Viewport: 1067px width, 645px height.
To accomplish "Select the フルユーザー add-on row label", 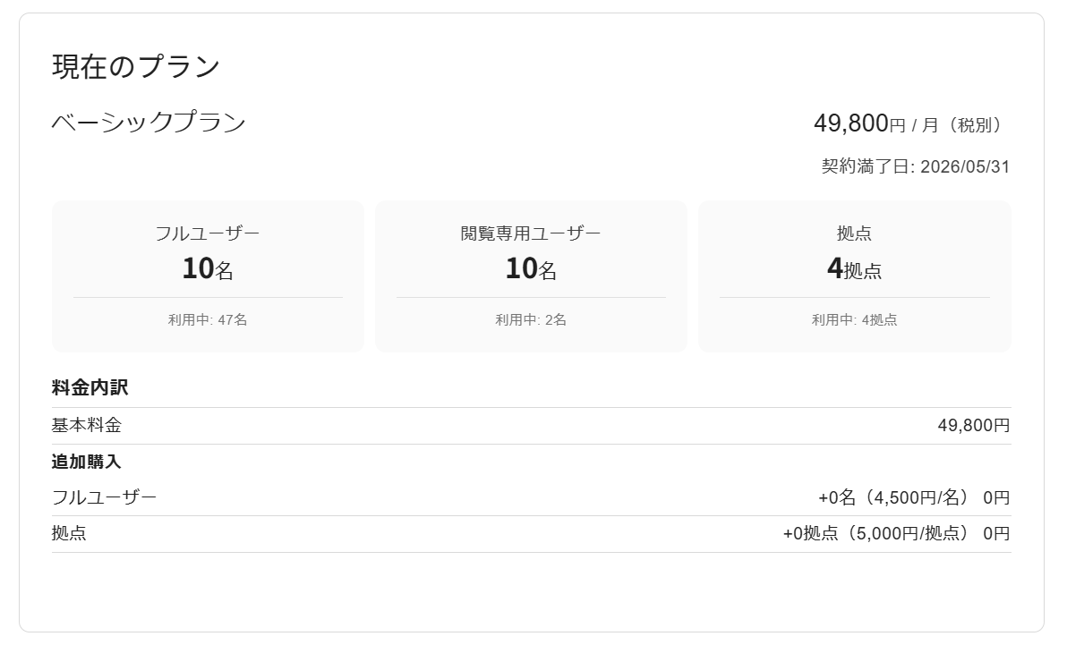I will pos(104,497).
